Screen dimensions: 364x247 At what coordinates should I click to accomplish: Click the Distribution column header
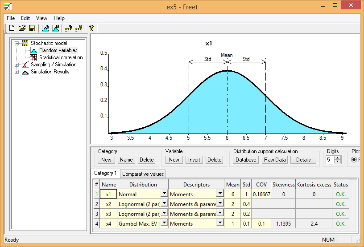pos(143,184)
